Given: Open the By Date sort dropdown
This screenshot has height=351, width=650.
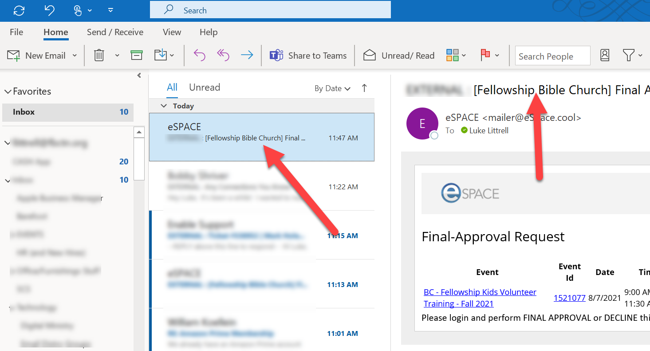Looking at the screenshot, I should pos(333,88).
